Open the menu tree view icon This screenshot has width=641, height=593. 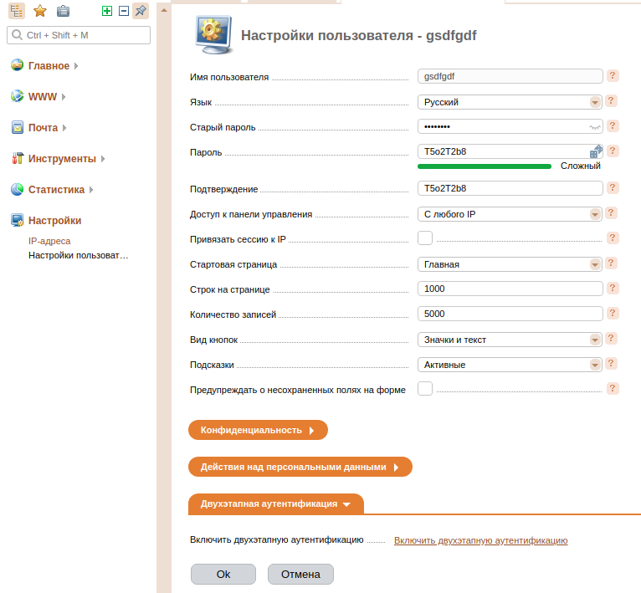[17, 11]
